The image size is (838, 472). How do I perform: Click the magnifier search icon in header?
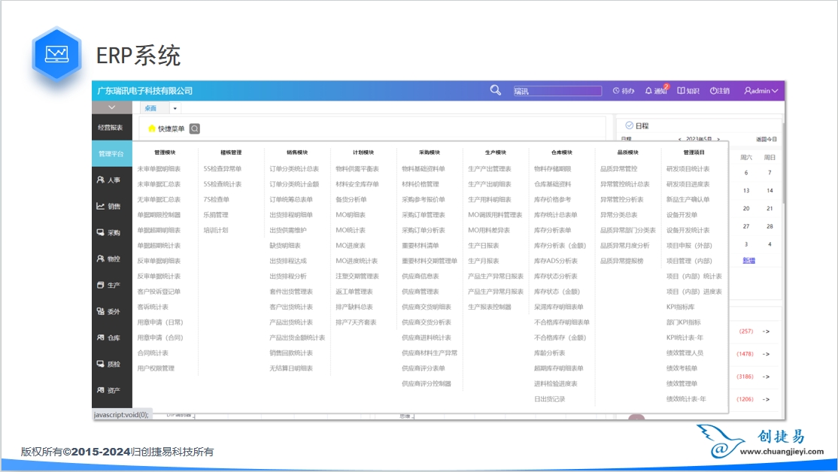(x=495, y=90)
